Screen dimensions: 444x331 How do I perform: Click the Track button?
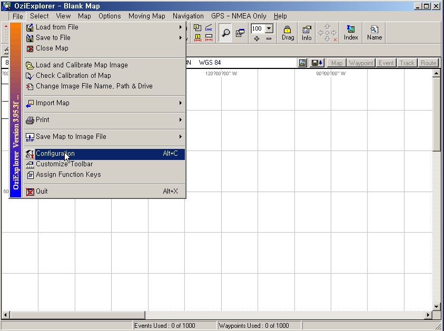(x=407, y=63)
